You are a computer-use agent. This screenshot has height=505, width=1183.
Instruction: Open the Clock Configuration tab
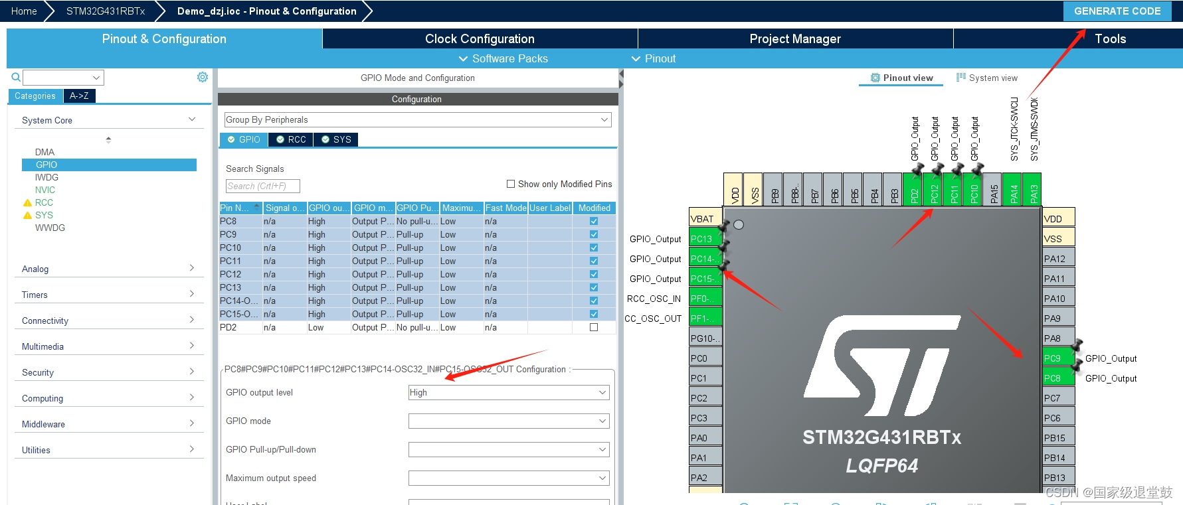(x=480, y=38)
